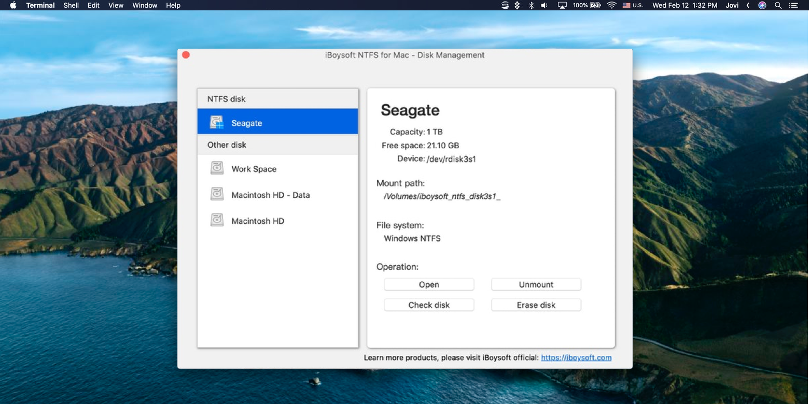Viewport: 809px width, 404px height.
Task: Click the date and time clock
Action: click(685, 5)
